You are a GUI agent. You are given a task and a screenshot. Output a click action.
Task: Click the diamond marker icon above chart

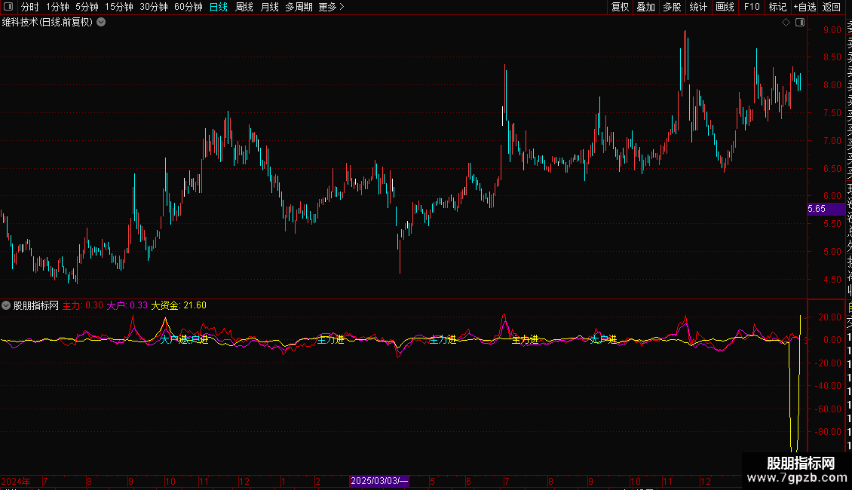point(786,23)
